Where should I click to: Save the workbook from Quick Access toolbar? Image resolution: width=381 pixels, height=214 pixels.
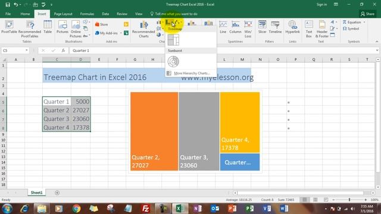click(x=8, y=4)
